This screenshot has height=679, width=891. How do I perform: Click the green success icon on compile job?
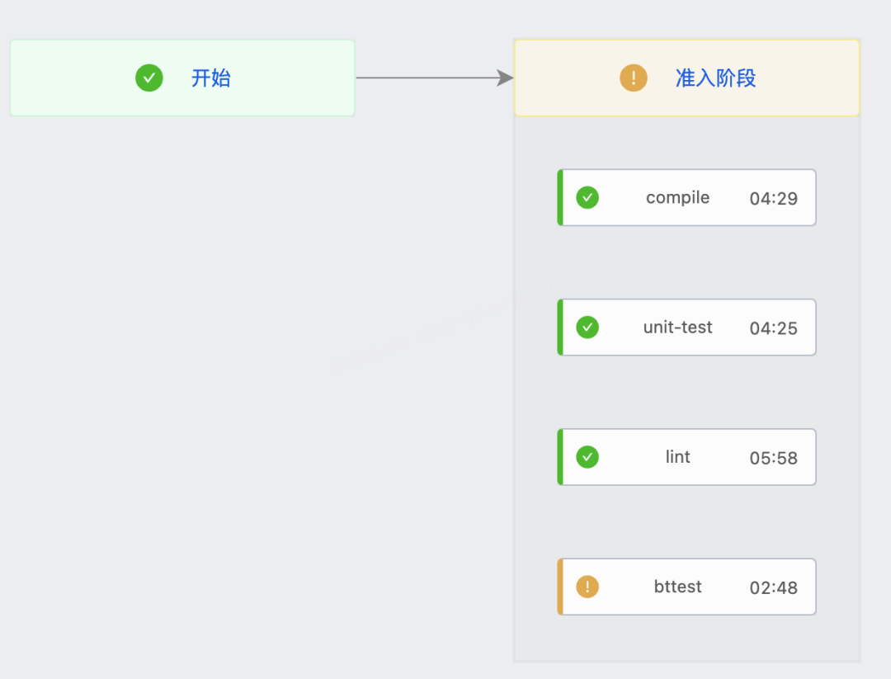click(587, 198)
